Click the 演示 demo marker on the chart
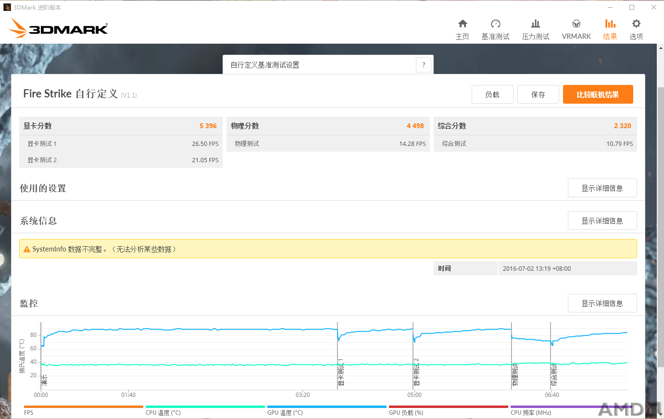Screen dimensions: 664x419 click(x=45, y=381)
